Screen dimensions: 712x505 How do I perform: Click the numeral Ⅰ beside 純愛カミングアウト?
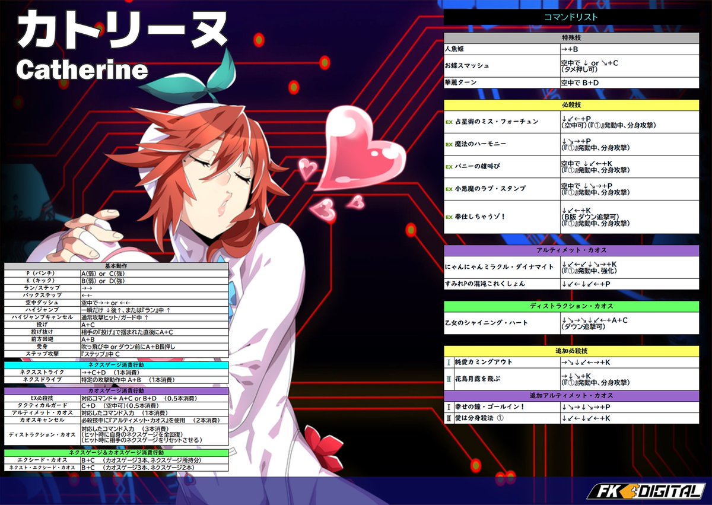pyautogui.click(x=449, y=362)
